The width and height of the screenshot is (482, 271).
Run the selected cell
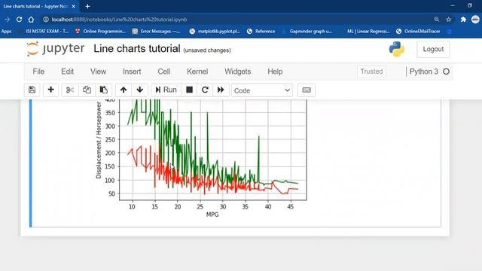click(x=166, y=90)
